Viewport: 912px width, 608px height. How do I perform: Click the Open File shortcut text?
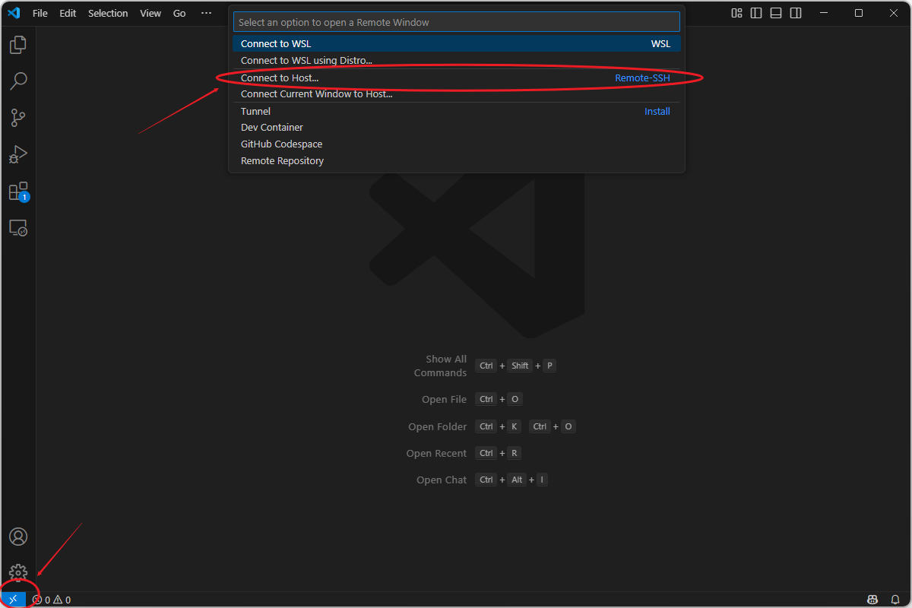444,399
